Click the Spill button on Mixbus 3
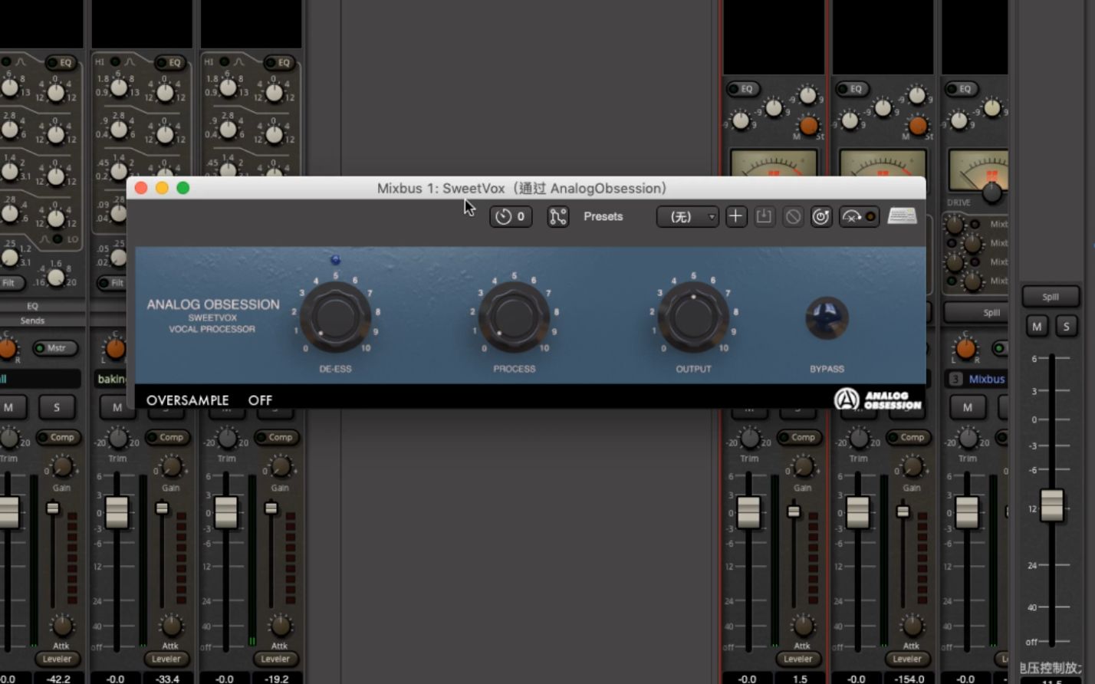Image resolution: width=1095 pixels, height=684 pixels. (975, 312)
